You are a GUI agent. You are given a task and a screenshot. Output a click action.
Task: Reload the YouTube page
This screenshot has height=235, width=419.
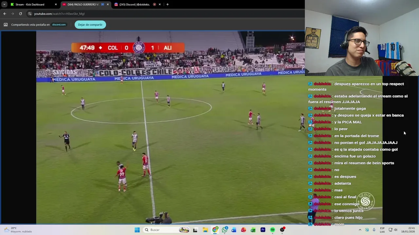(x=20, y=14)
